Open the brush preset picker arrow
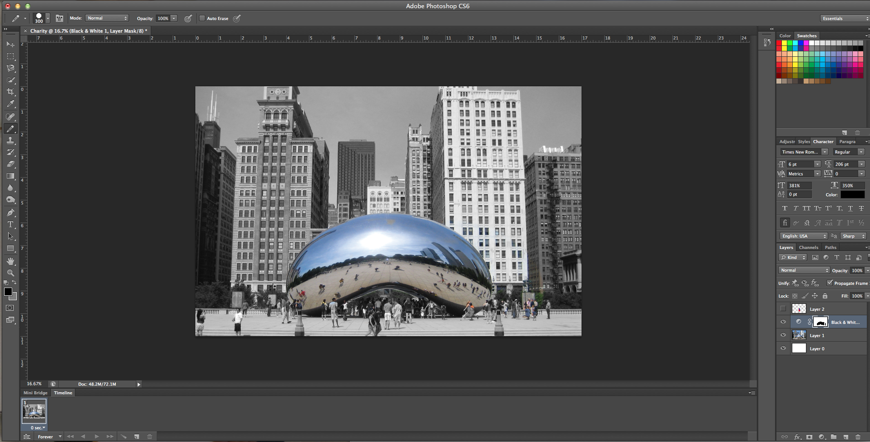 click(48, 18)
